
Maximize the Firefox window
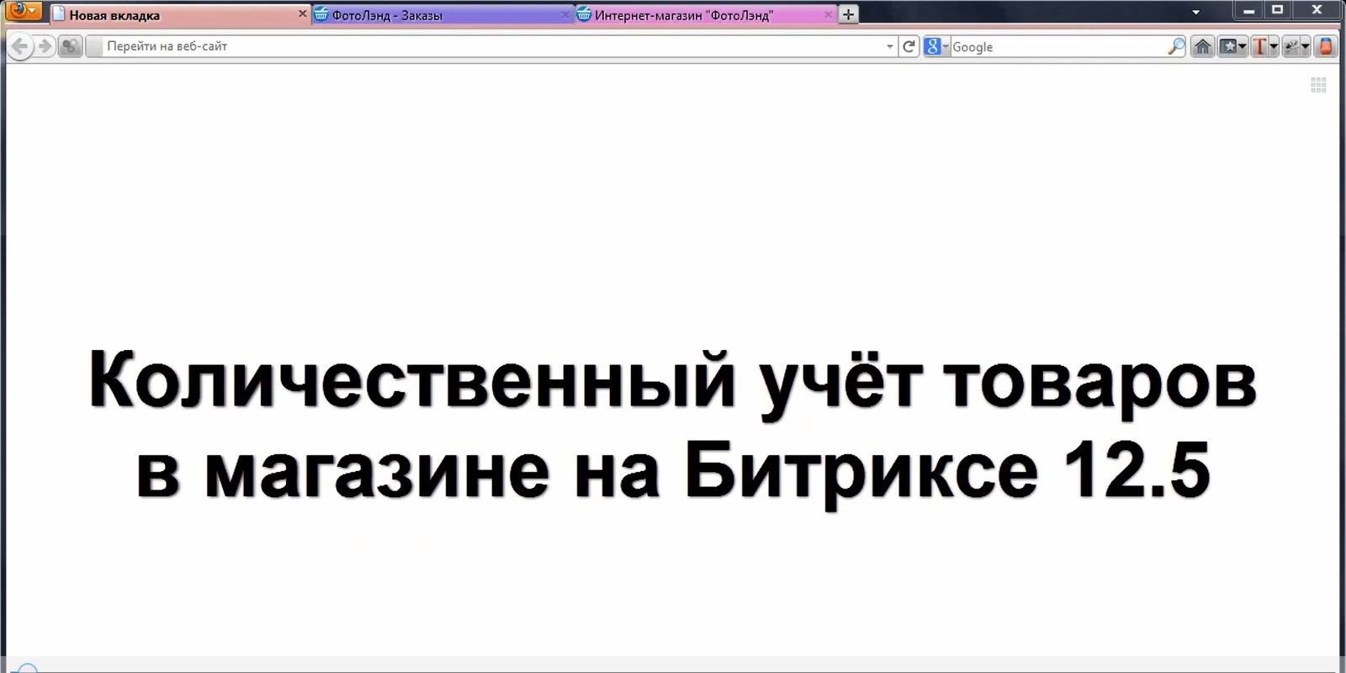pyautogui.click(x=1278, y=10)
